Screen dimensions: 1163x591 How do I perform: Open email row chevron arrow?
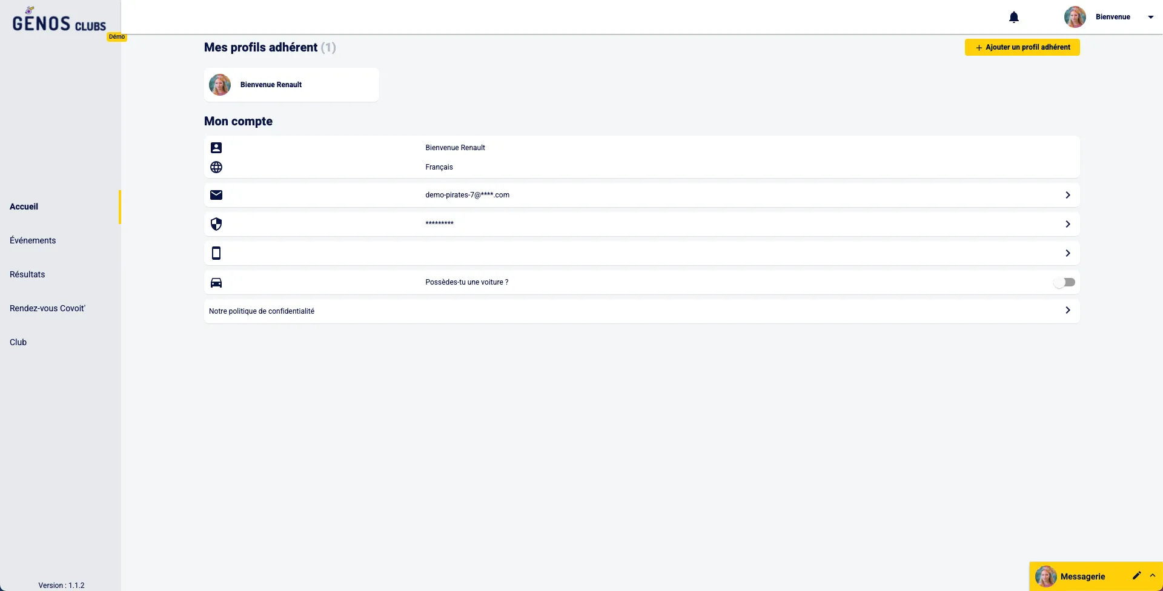(1067, 195)
